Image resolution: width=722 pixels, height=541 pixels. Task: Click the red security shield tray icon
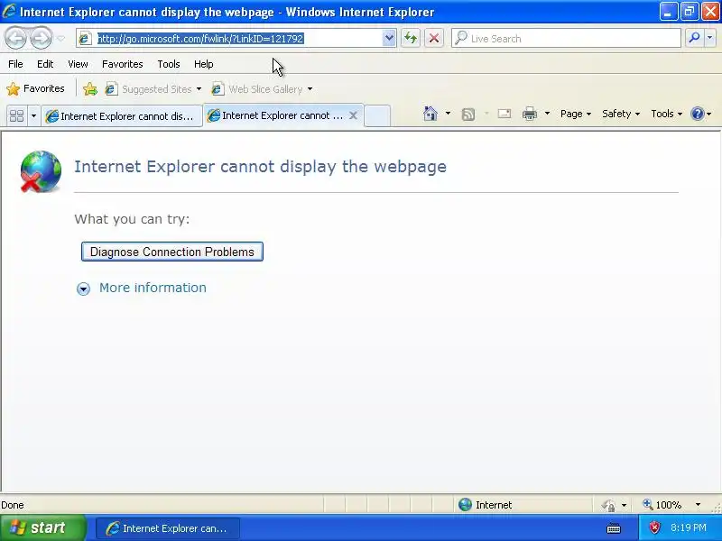[653, 527]
